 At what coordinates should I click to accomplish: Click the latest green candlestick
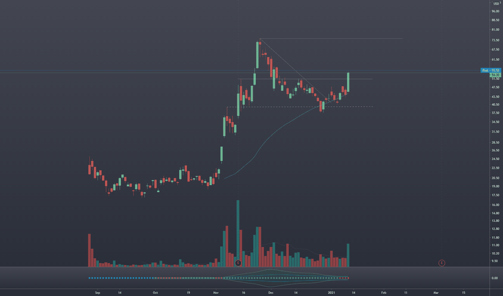coord(348,82)
